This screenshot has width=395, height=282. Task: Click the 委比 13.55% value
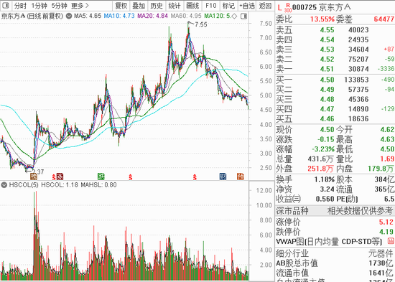click(x=322, y=19)
